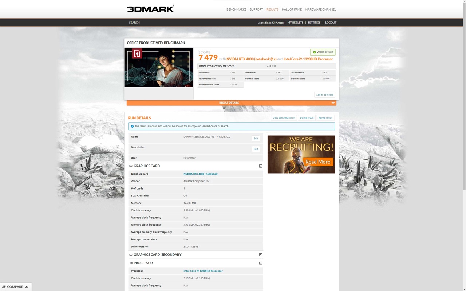Viewport: 466px width, 291px height.
Task: Log out of the account
Action: pyautogui.click(x=331, y=23)
